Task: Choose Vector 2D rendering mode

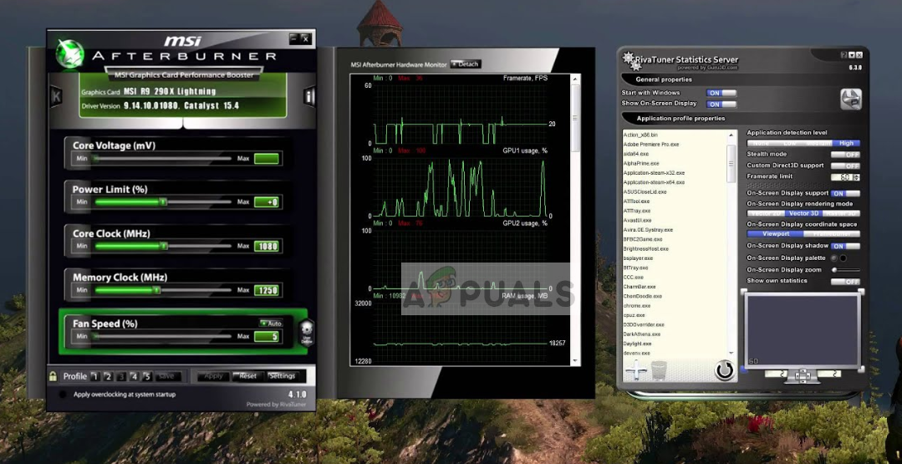Action: 766,213
